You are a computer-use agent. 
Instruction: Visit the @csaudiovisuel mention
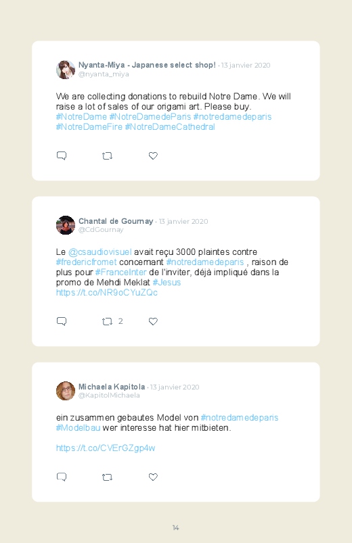pos(100,252)
